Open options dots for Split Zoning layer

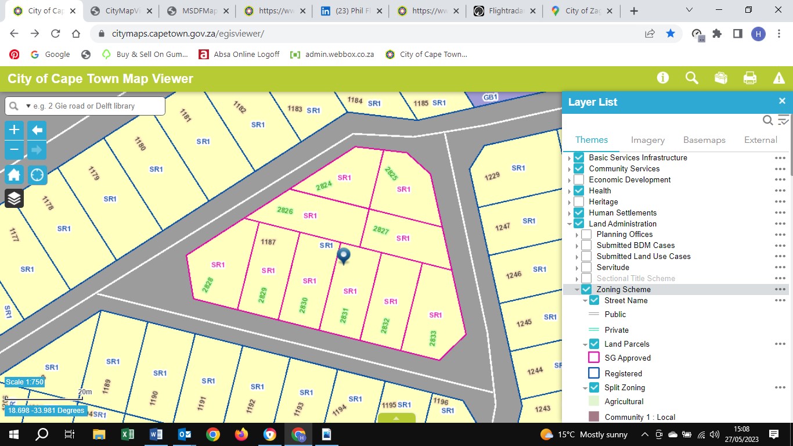(780, 387)
